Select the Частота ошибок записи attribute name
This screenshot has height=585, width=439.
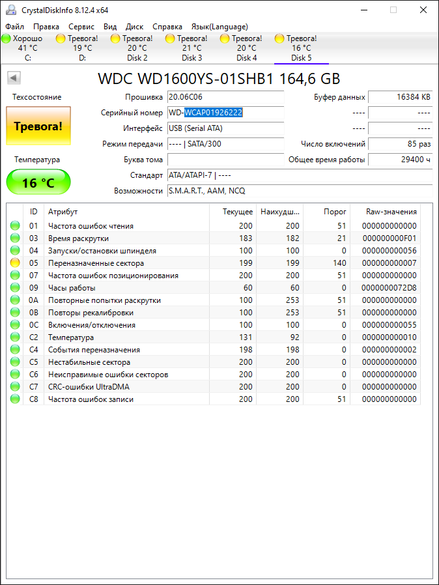[x=91, y=399]
